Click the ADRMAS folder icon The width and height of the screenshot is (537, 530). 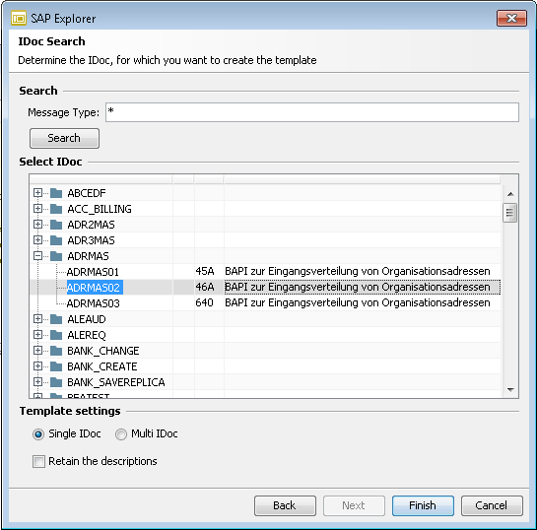(56, 256)
